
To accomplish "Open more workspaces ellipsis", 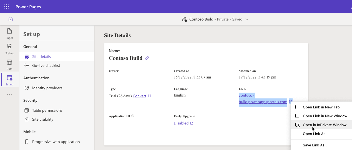I will click(x=9, y=95).
